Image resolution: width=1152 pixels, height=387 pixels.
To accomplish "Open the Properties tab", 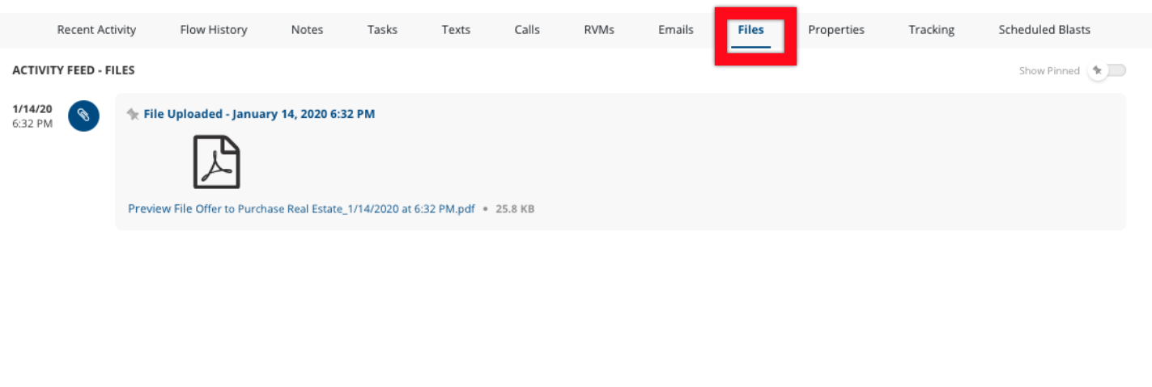I will (836, 30).
